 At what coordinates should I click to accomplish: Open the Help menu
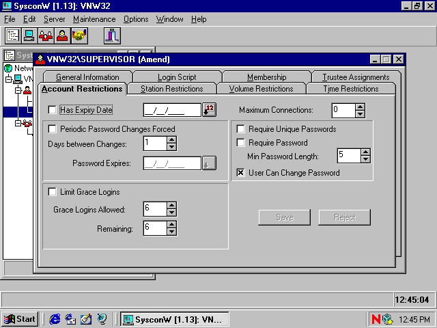click(x=199, y=19)
